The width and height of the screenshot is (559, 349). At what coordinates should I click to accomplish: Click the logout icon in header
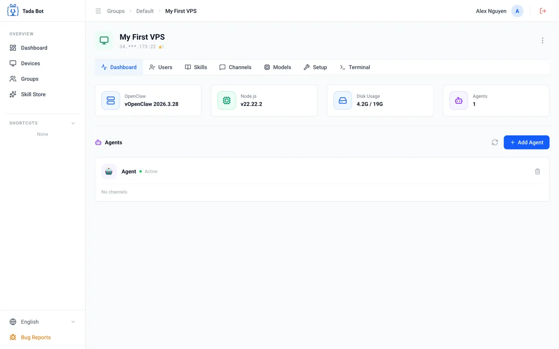pyautogui.click(x=543, y=11)
